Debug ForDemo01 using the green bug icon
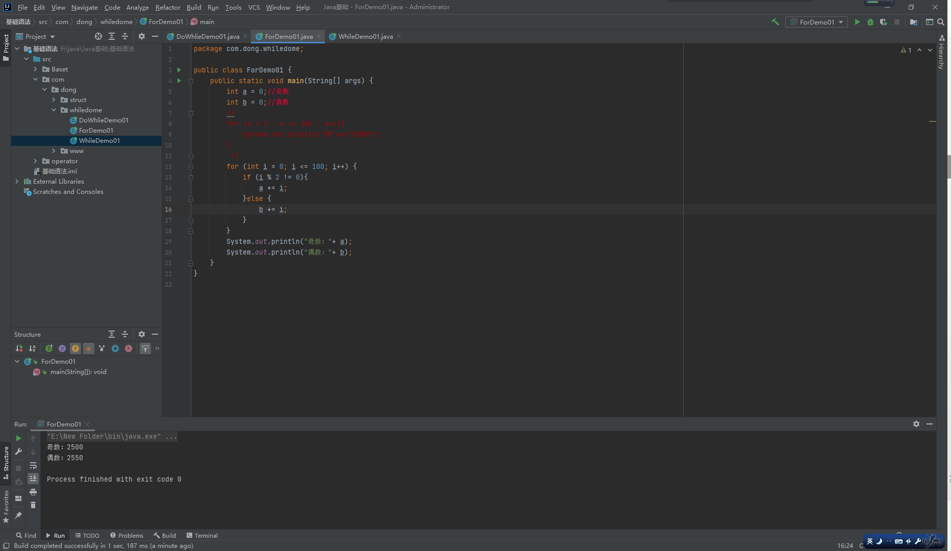951x551 pixels. 870,22
